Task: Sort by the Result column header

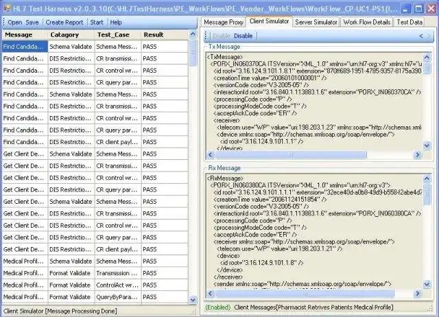Action: click(165, 35)
